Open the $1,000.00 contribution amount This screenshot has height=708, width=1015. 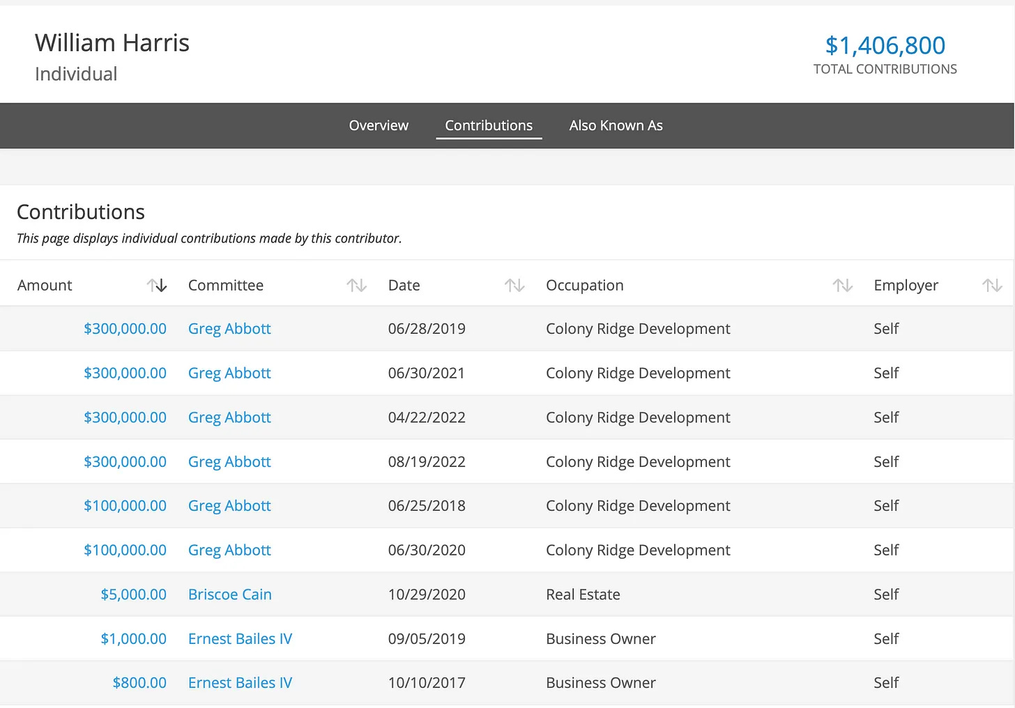tap(133, 638)
